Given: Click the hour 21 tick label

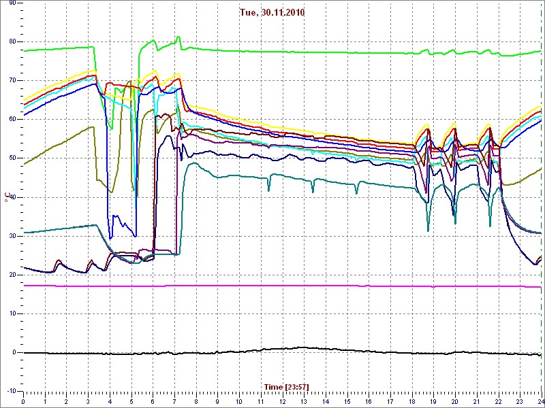Looking at the screenshot, I should pos(476,402).
